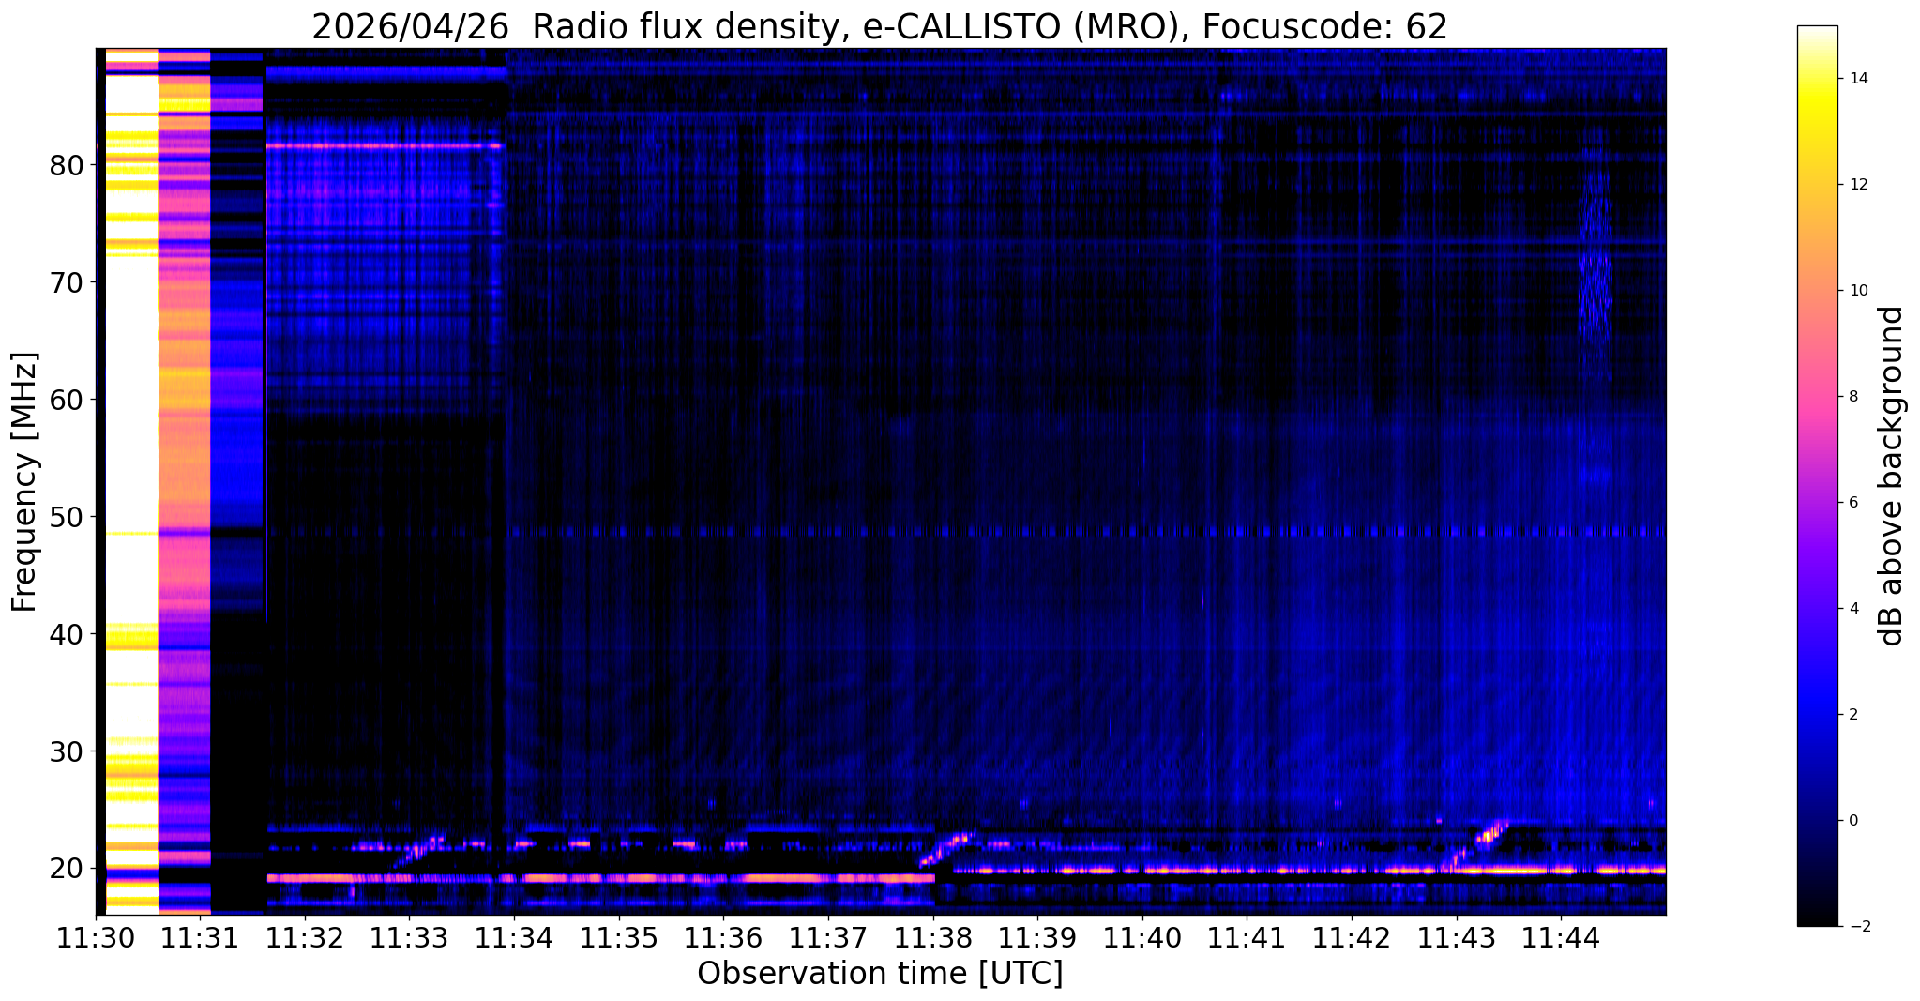1920x1001 pixels.
Task: Select the 'Frequency [MHz]' axis label
Action: pos(24,482)
